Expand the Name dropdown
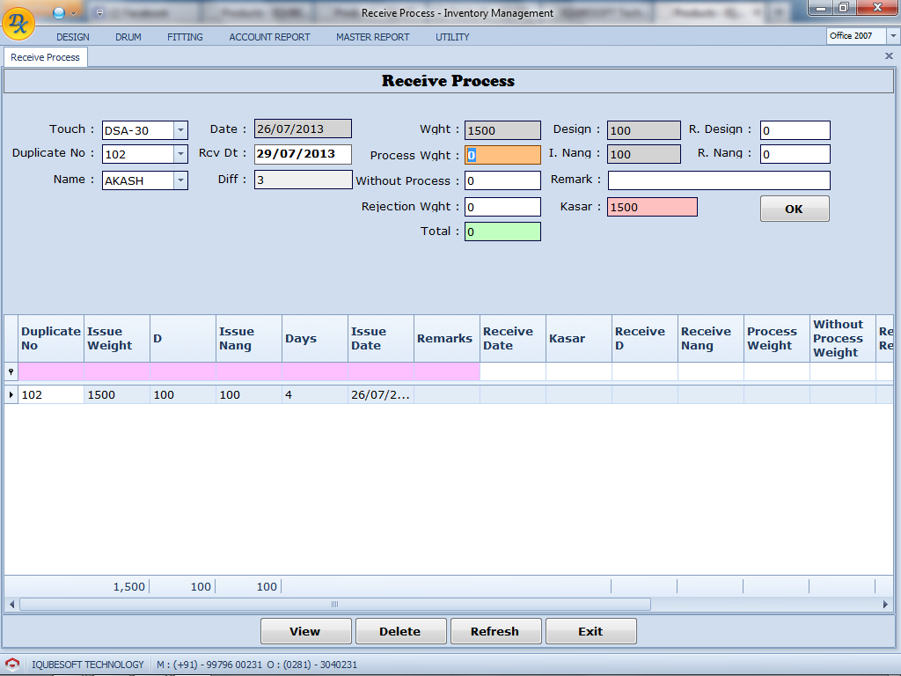 click(180, 180)
